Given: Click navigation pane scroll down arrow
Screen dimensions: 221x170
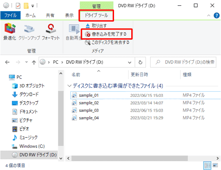Looking at the screenshot, I should click(x=61, y=159).
